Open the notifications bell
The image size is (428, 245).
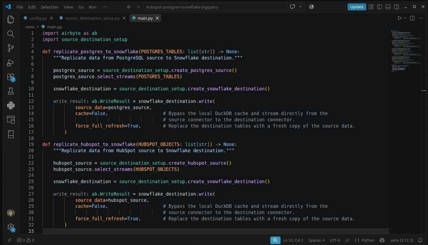pyautogui.click(x=420, y=240)
